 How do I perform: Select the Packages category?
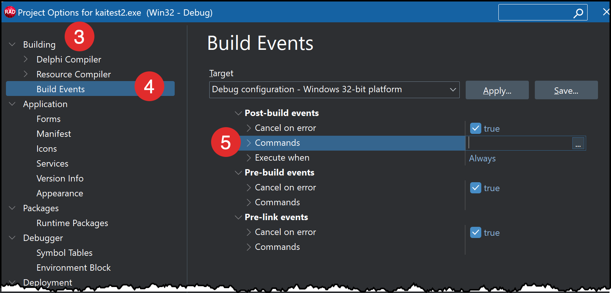point(41,208)
